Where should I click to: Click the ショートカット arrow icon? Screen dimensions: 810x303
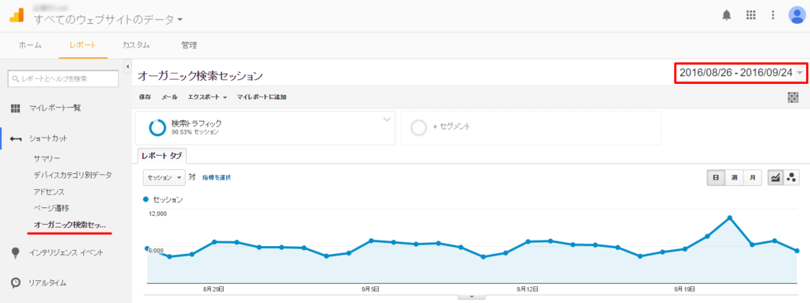click(16, 138)
